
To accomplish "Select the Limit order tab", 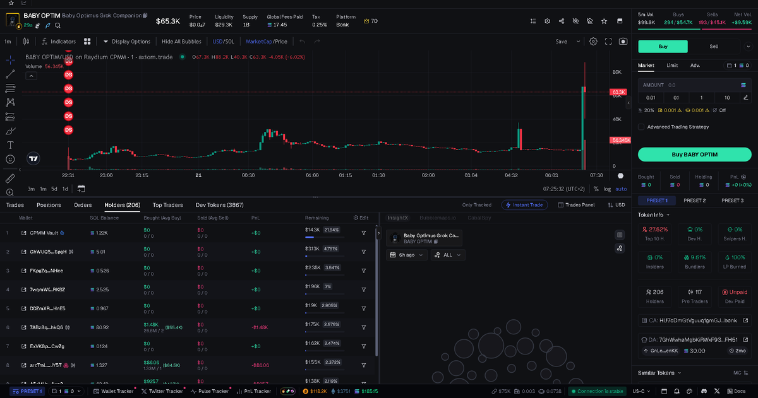I will click(x=672, y=65).
